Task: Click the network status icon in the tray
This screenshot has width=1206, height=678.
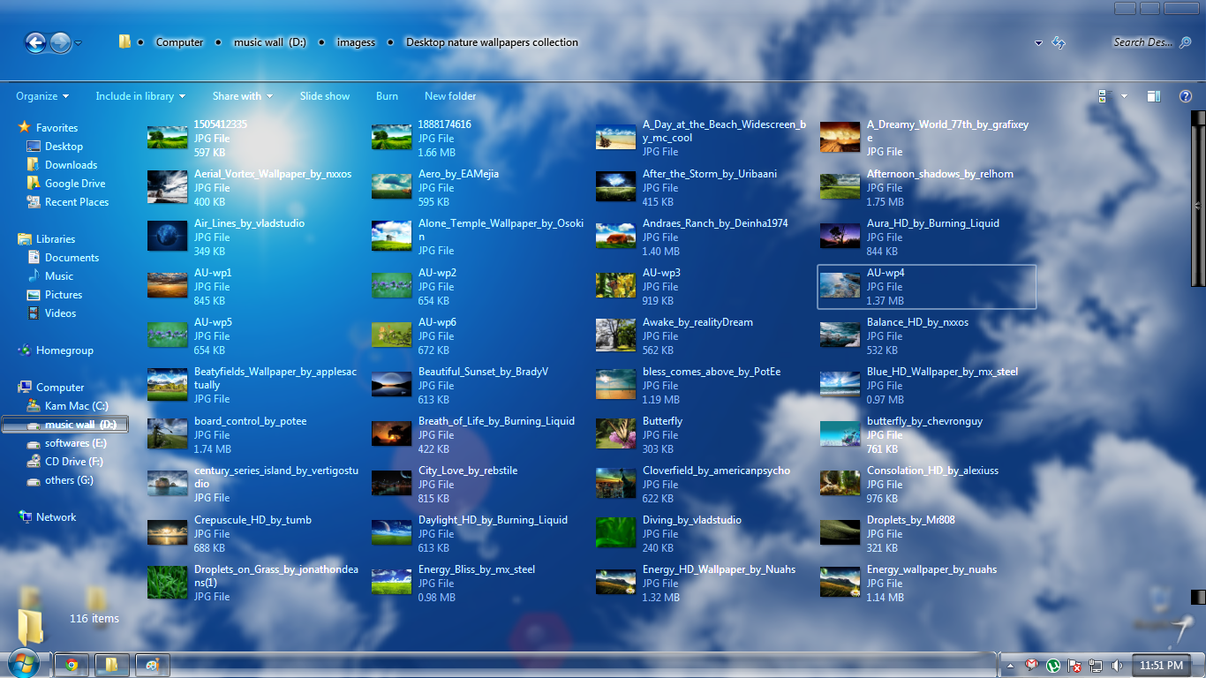Action: tap(1097, 665)
